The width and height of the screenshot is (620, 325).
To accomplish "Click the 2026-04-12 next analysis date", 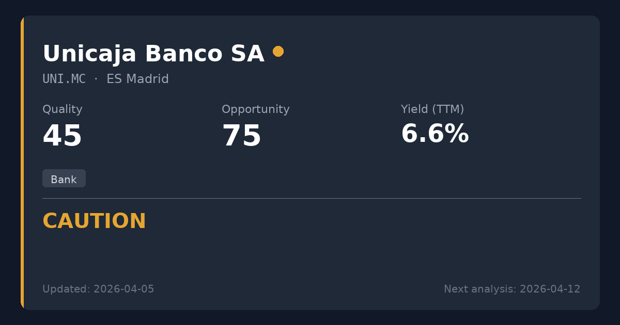I will (x=550, y=289).
